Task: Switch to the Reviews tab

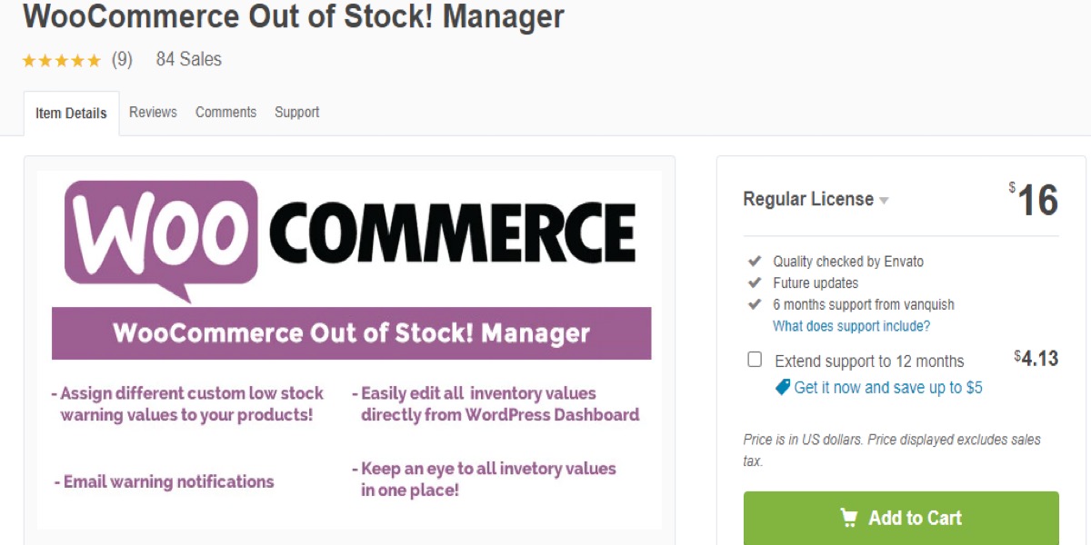Action: (x=153, y=113)
